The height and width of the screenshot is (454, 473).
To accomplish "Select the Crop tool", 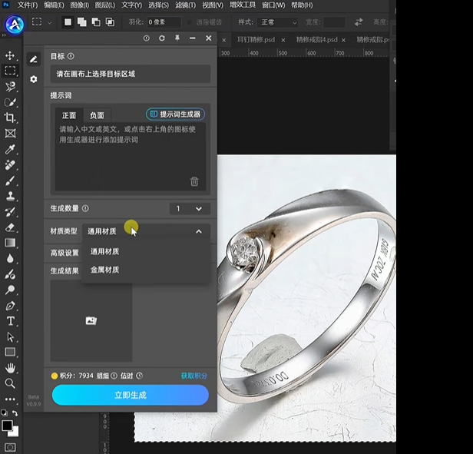I will click(10, 118).
